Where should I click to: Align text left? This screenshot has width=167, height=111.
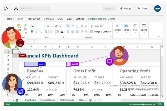68,32
